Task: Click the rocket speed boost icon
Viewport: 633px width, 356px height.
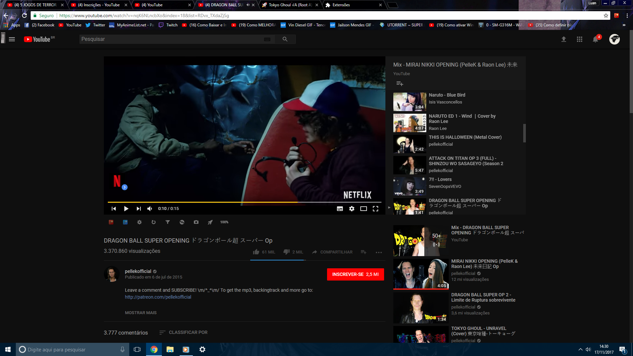Action: (x=210, y=222)
